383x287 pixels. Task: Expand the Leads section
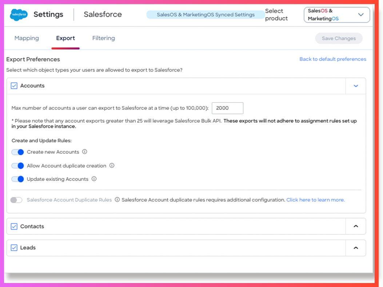[x=355, y=247]
